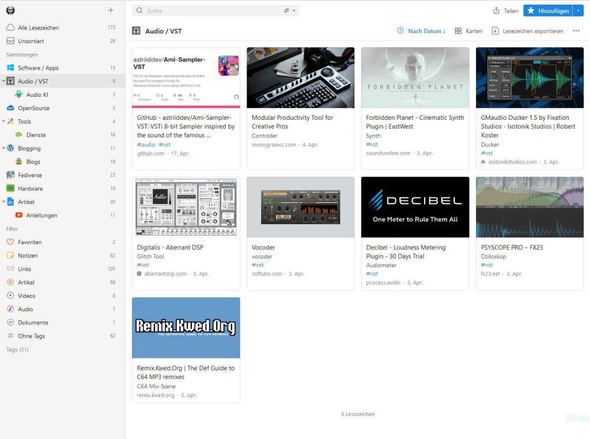590x439 pixels.
Task: Click the title 'PSYSCOPE PRO – FX23'
Action: (512, 247)
